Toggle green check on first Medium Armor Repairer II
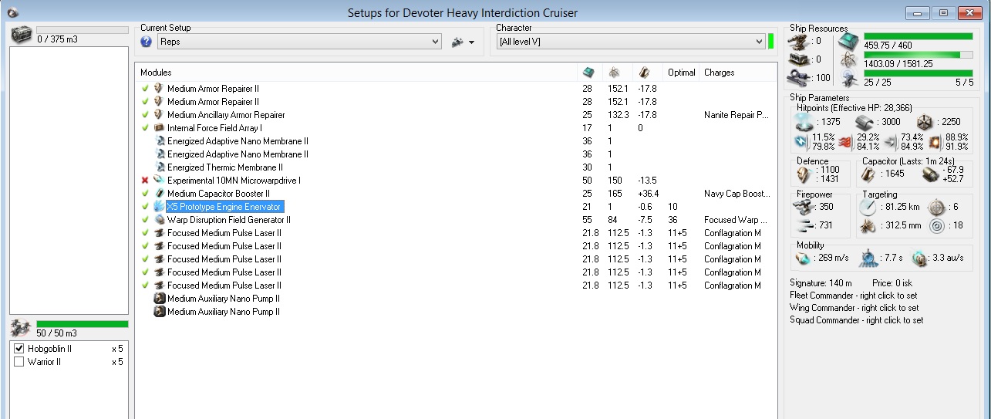This screenshot has height=419, width=991. 145,89
